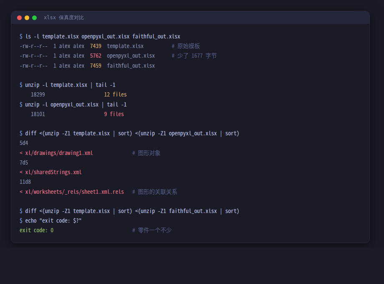Select openpyxl_out.xlsx in the 5762 listing row

point(131,56)
